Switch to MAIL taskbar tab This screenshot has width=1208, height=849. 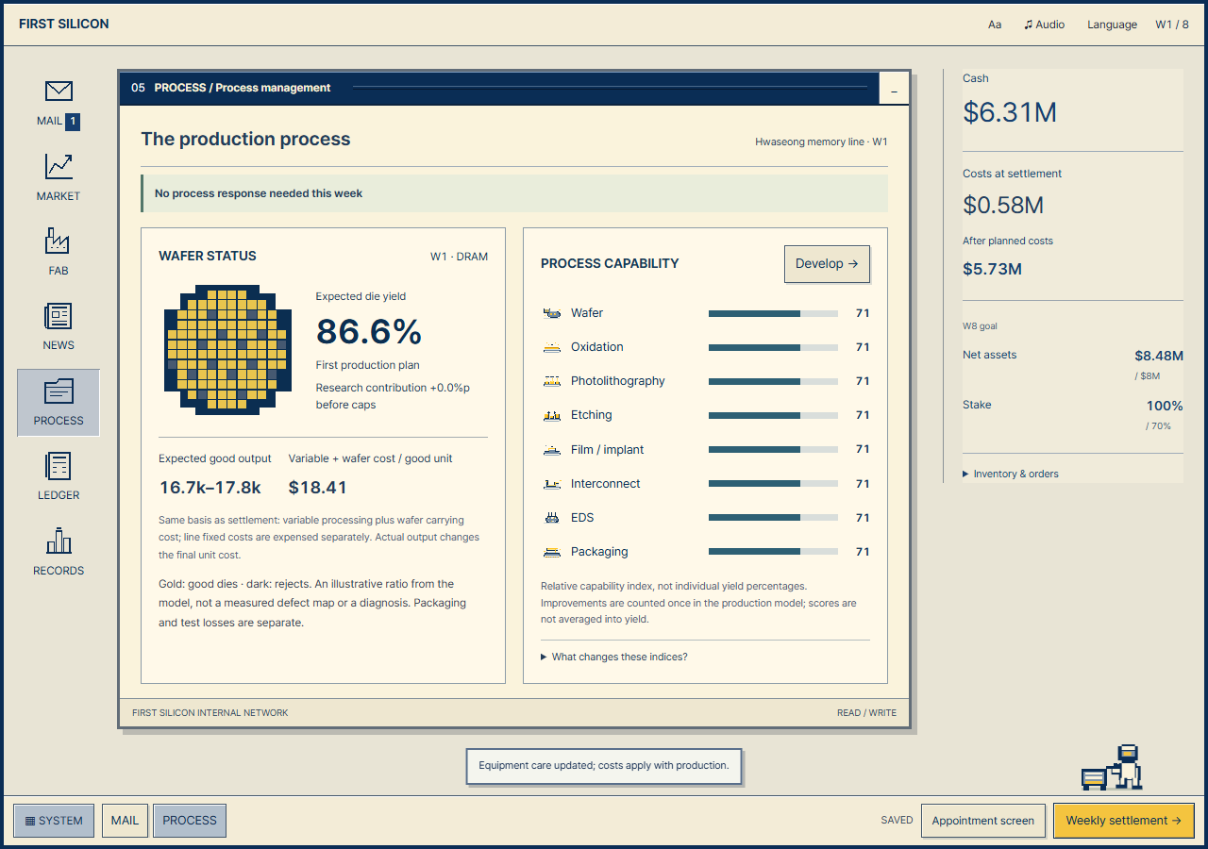point(125,821)
